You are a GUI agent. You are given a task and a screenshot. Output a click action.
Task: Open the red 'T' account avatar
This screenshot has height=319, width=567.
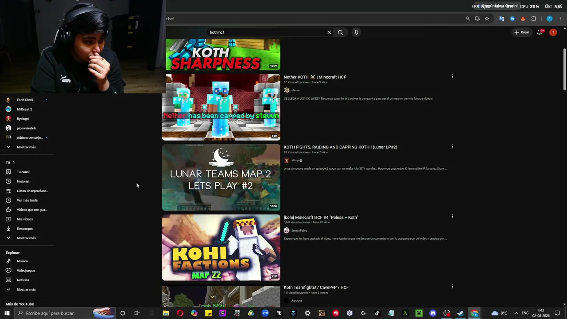553,32
